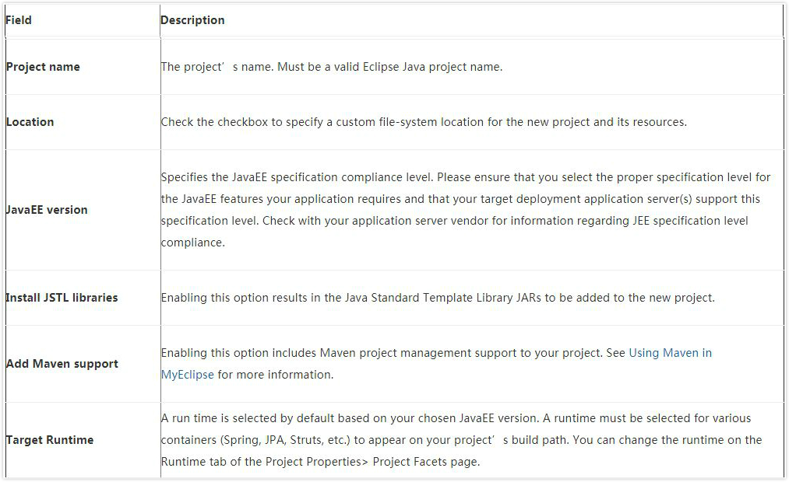The width and height of the screenshot is (789, 482).
Task: Click the "Target Runtime" field label
Action: pos(50,440)
